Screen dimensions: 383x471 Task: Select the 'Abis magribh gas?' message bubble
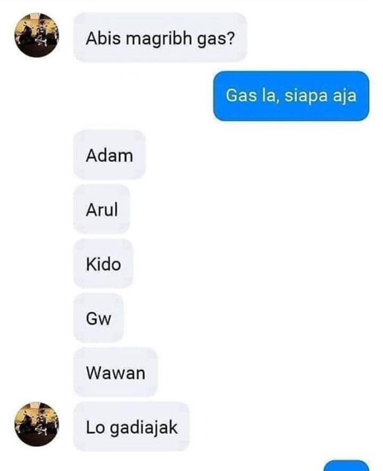[x=160, y=37]
